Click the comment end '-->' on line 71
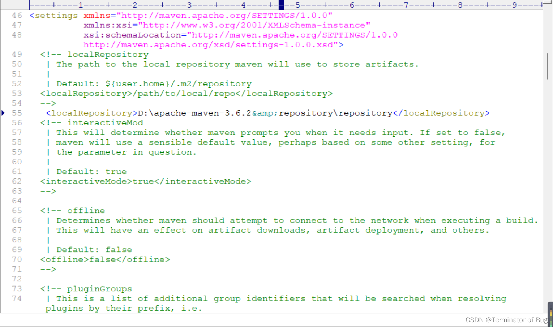Screen dimensions: 553x327 (x=48, y=269)
